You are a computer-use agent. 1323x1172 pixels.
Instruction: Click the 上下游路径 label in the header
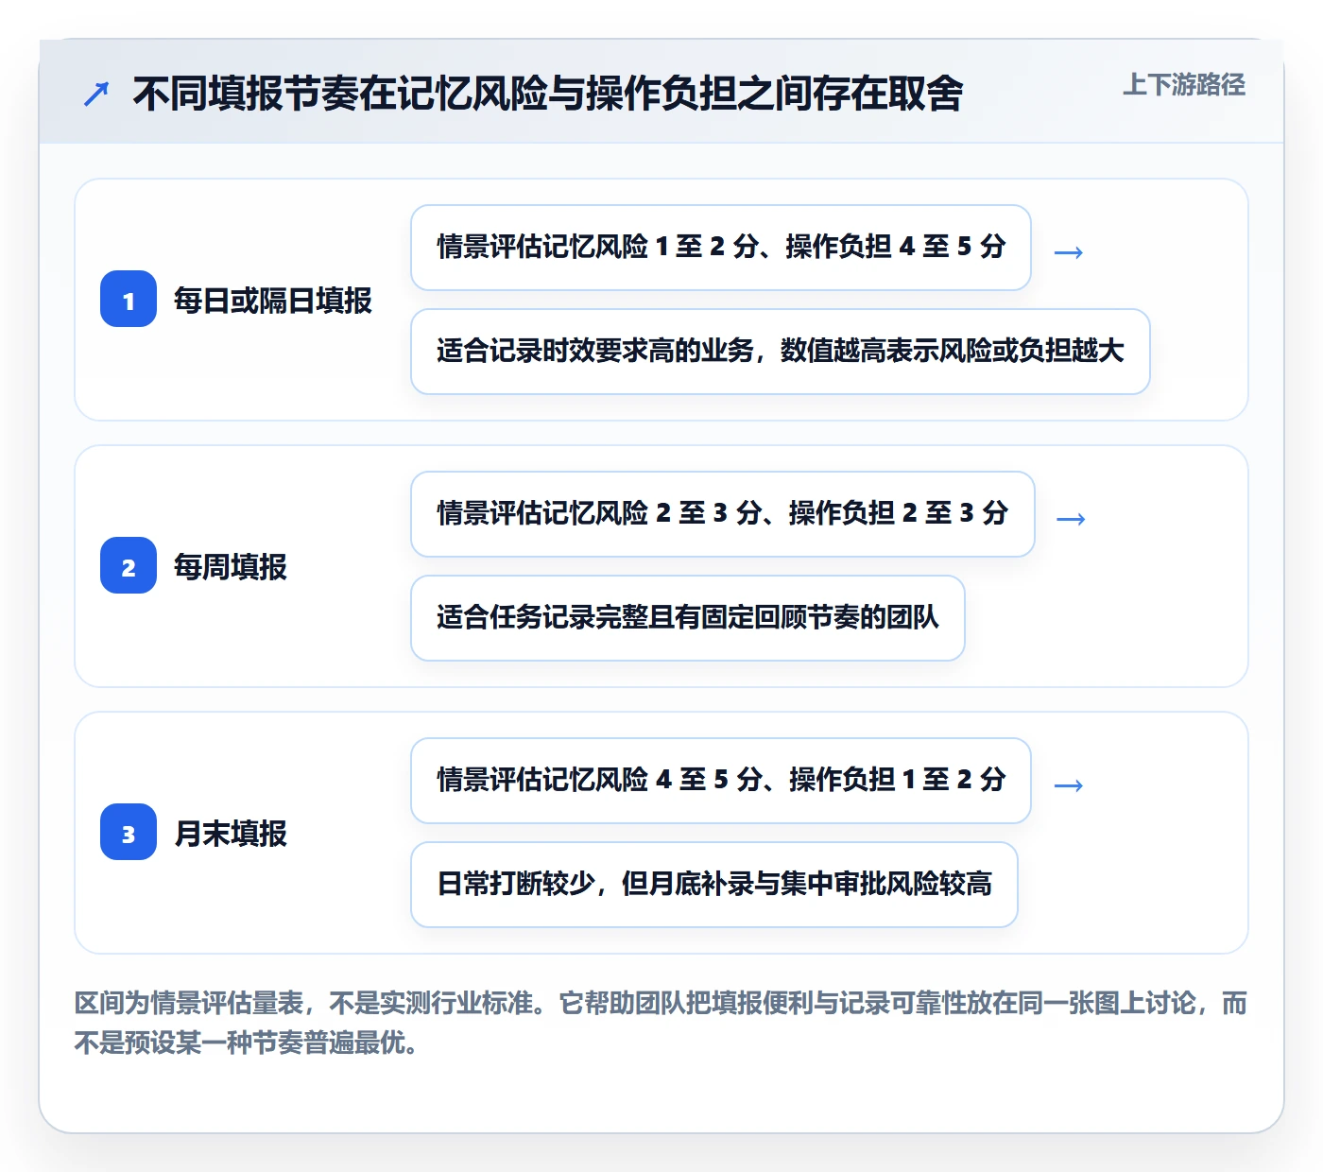(1184, 84)
